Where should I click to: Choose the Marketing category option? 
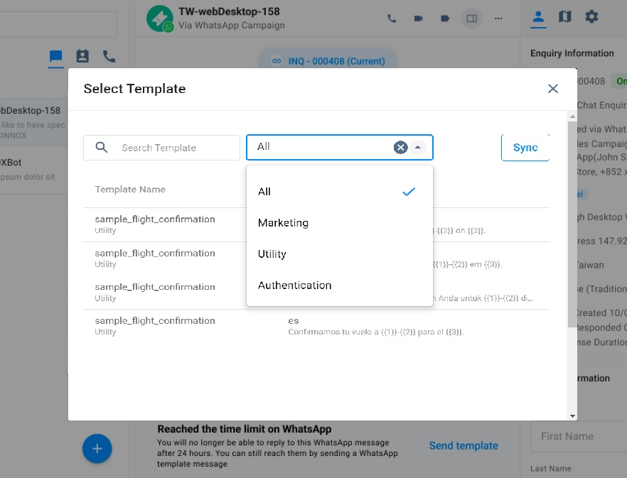pos(340,223)
